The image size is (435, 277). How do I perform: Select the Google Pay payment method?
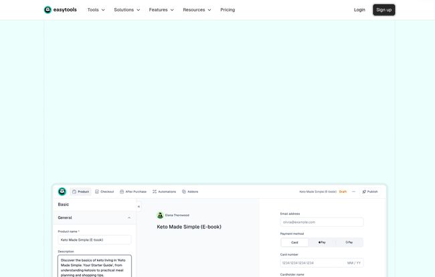pyautogui.click(x=349, y=242)
